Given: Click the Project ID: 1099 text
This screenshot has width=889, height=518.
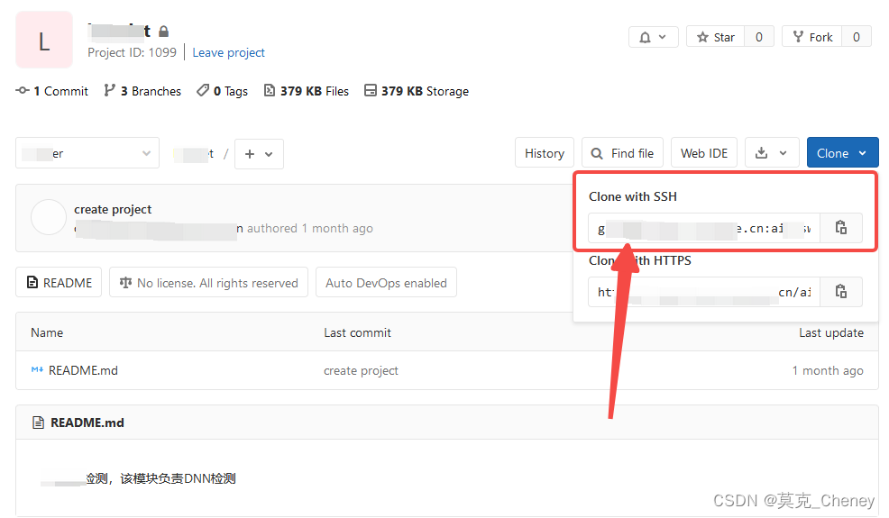Looking at the screenshot, I should pyautogui.click(x=133, y=53).
